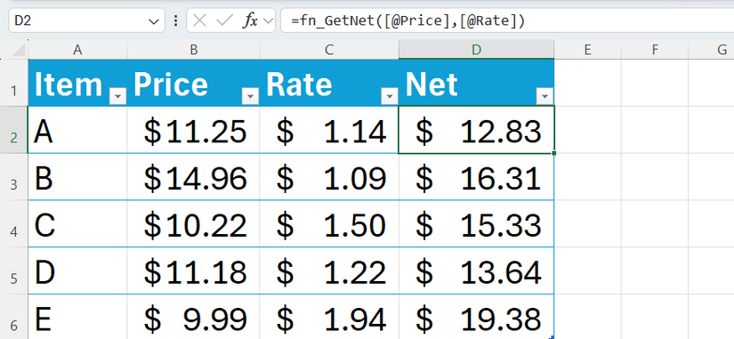Select the rate cell $1.50
Viewport: 734px width, 339px height.
click(329, 224)
